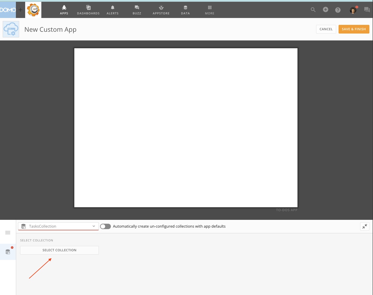This screenshot has height=295, width=373.
Task: Go to Apps in navigation
Action: [64, 10]
